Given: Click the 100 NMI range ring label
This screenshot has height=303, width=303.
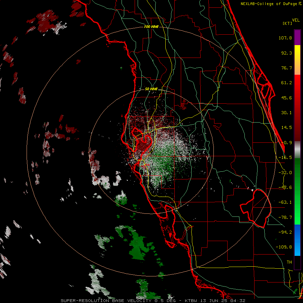Looking at the screenshot, I should 151,27.
